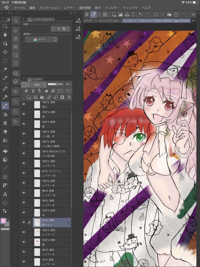Image resolution: width=200 pixels, height=267 pixels.
Task: Click the Save icon in command bar
Action: coord(127,15)
